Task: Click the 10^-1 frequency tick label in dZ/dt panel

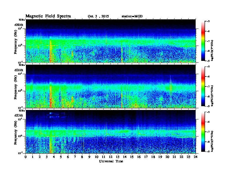Action: coord(20,153)
